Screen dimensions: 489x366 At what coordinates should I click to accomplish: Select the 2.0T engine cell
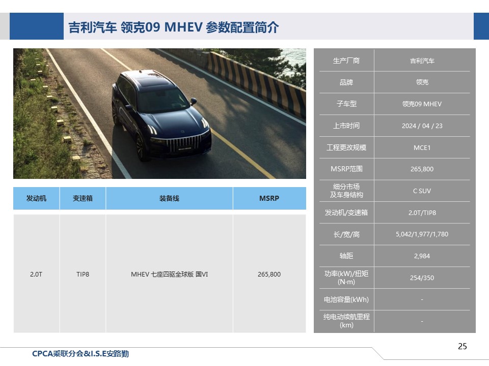click(x=36, y=274)
